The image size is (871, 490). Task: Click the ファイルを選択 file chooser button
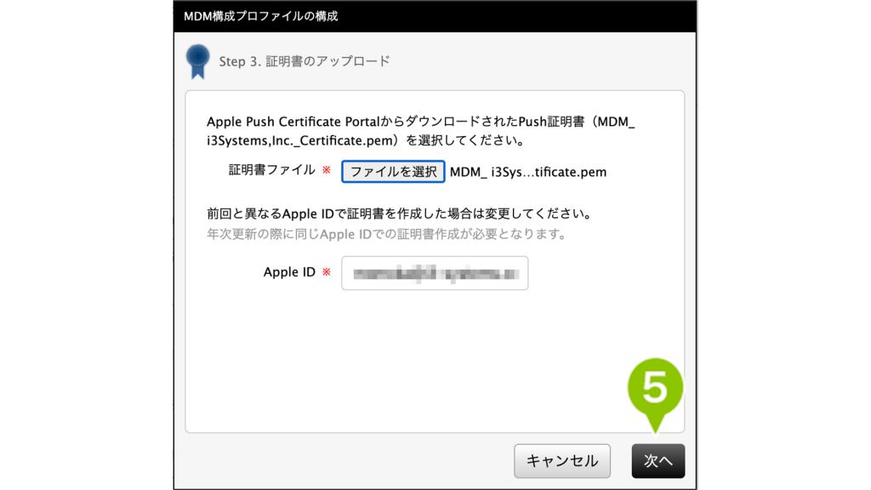393,172
